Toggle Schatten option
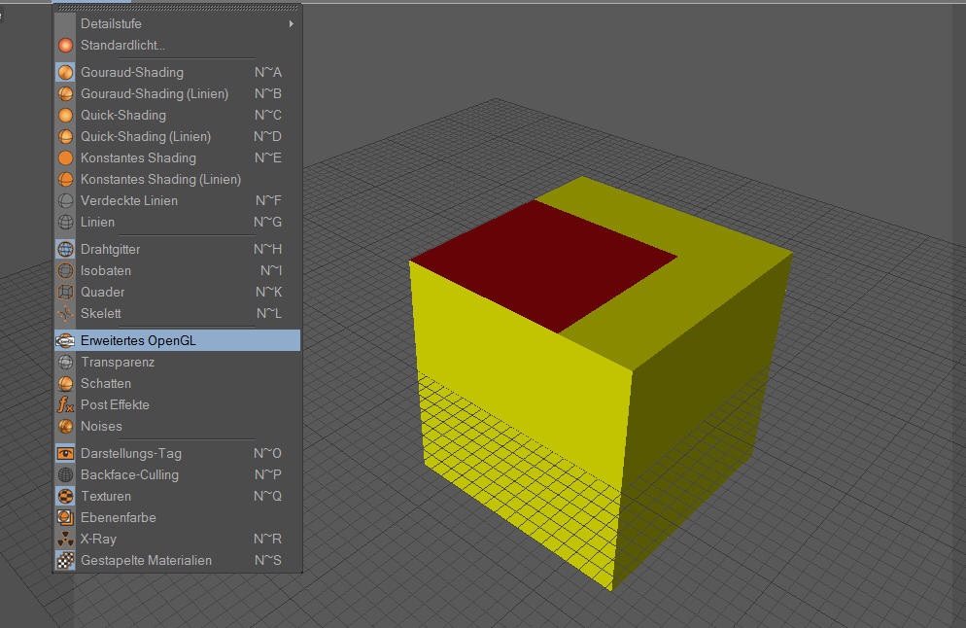 (x=178, y=383)
